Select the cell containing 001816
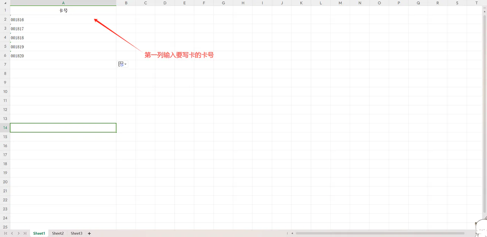 point(63,19)
